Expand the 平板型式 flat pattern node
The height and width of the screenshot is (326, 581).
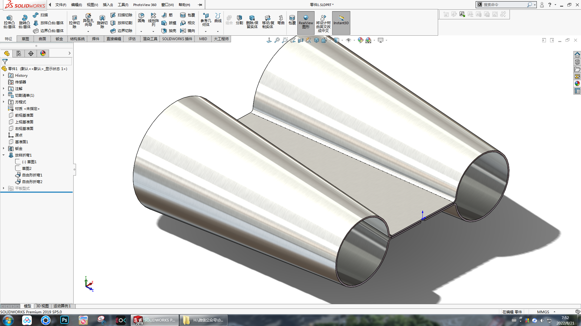tap(4, 189)
